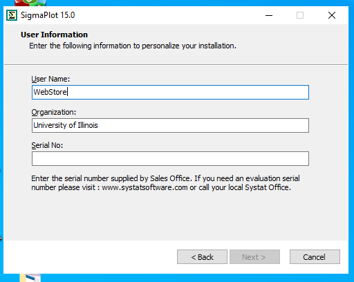Minimize the SigmaPlot 15.0 installer window
The image size is (354, 282).
[x=269, y=15]
